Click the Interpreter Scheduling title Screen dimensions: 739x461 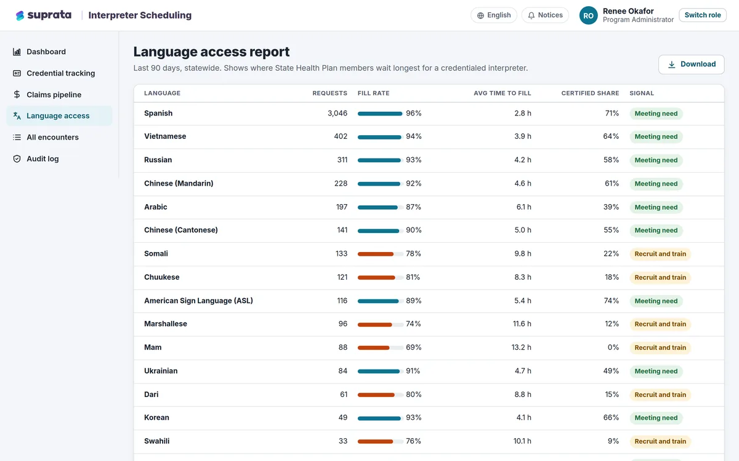tap(140, 15)
